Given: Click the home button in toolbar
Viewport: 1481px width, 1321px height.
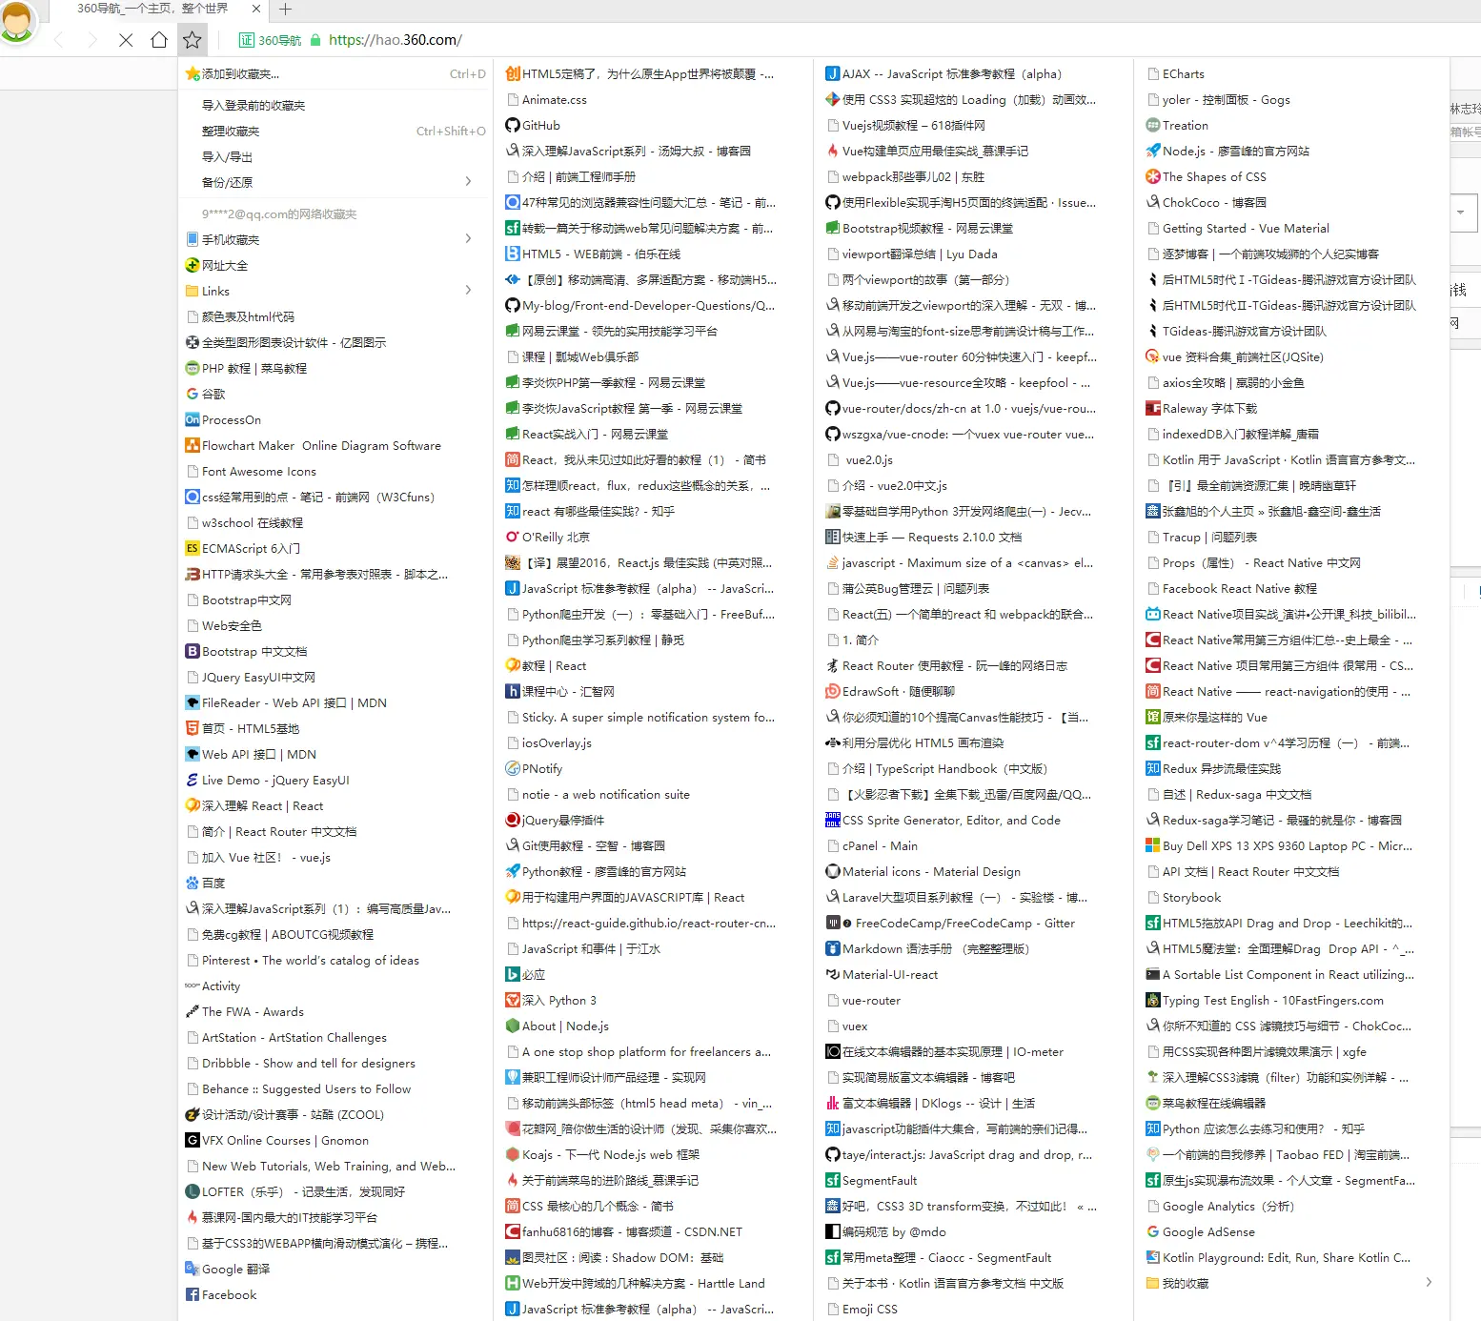Looking at the screenshot, I should coord(159,40).
